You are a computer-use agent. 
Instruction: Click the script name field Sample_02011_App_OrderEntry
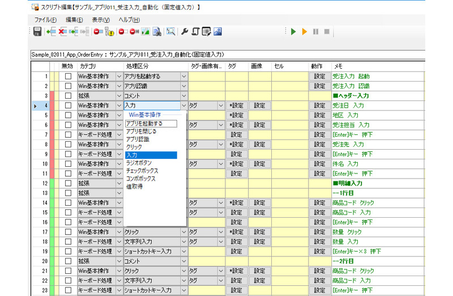(228, 54)
